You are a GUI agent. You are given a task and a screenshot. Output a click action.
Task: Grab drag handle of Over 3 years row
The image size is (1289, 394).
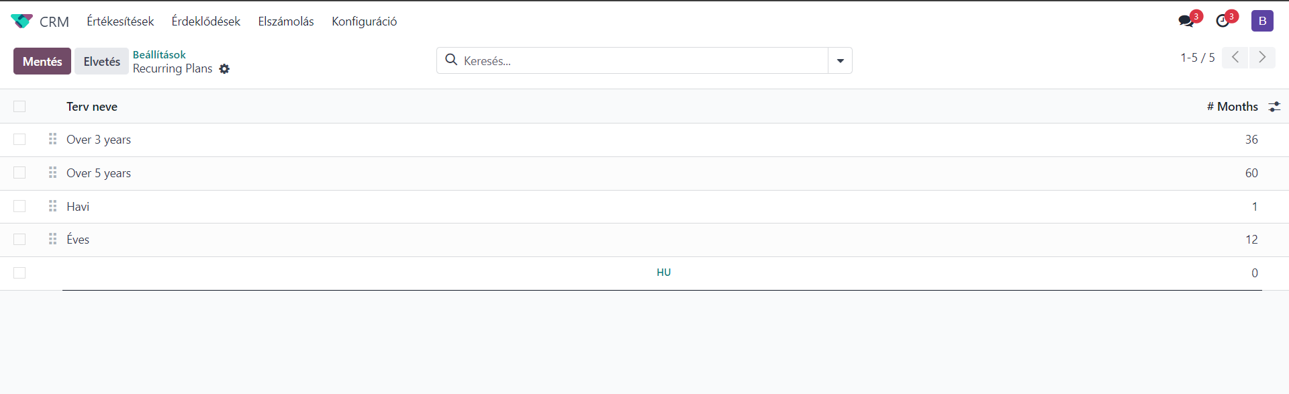click(x=52, y=139)
